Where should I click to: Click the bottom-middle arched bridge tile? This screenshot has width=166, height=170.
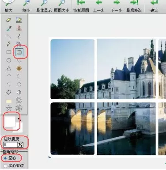click(126, 128)
